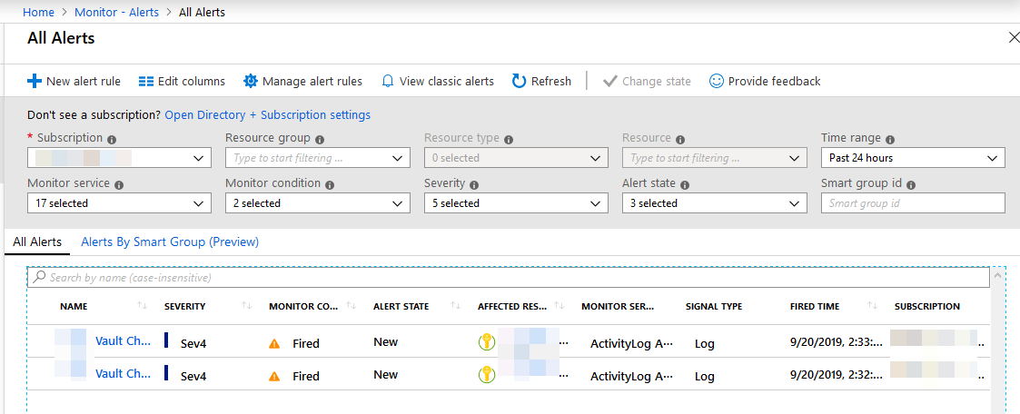The image size is (1020, 414).
Task: Open the Monitor service dropdown
Action: [119, 203]
